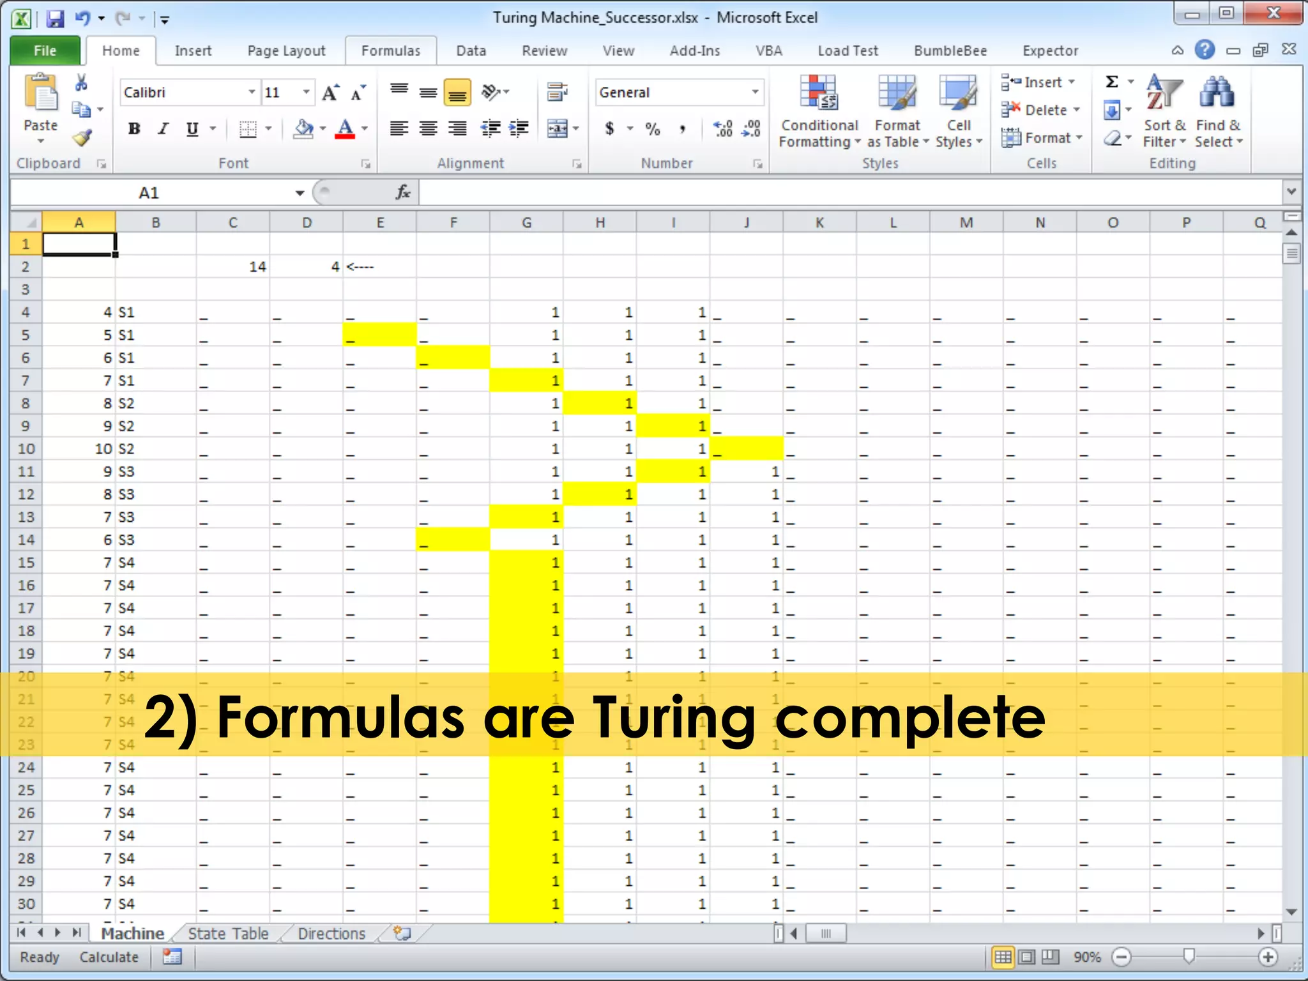The width and height of the screenshot is (1308, 981).
Task: Click the Fill Color bucket icon
Action: pos(303,129)
